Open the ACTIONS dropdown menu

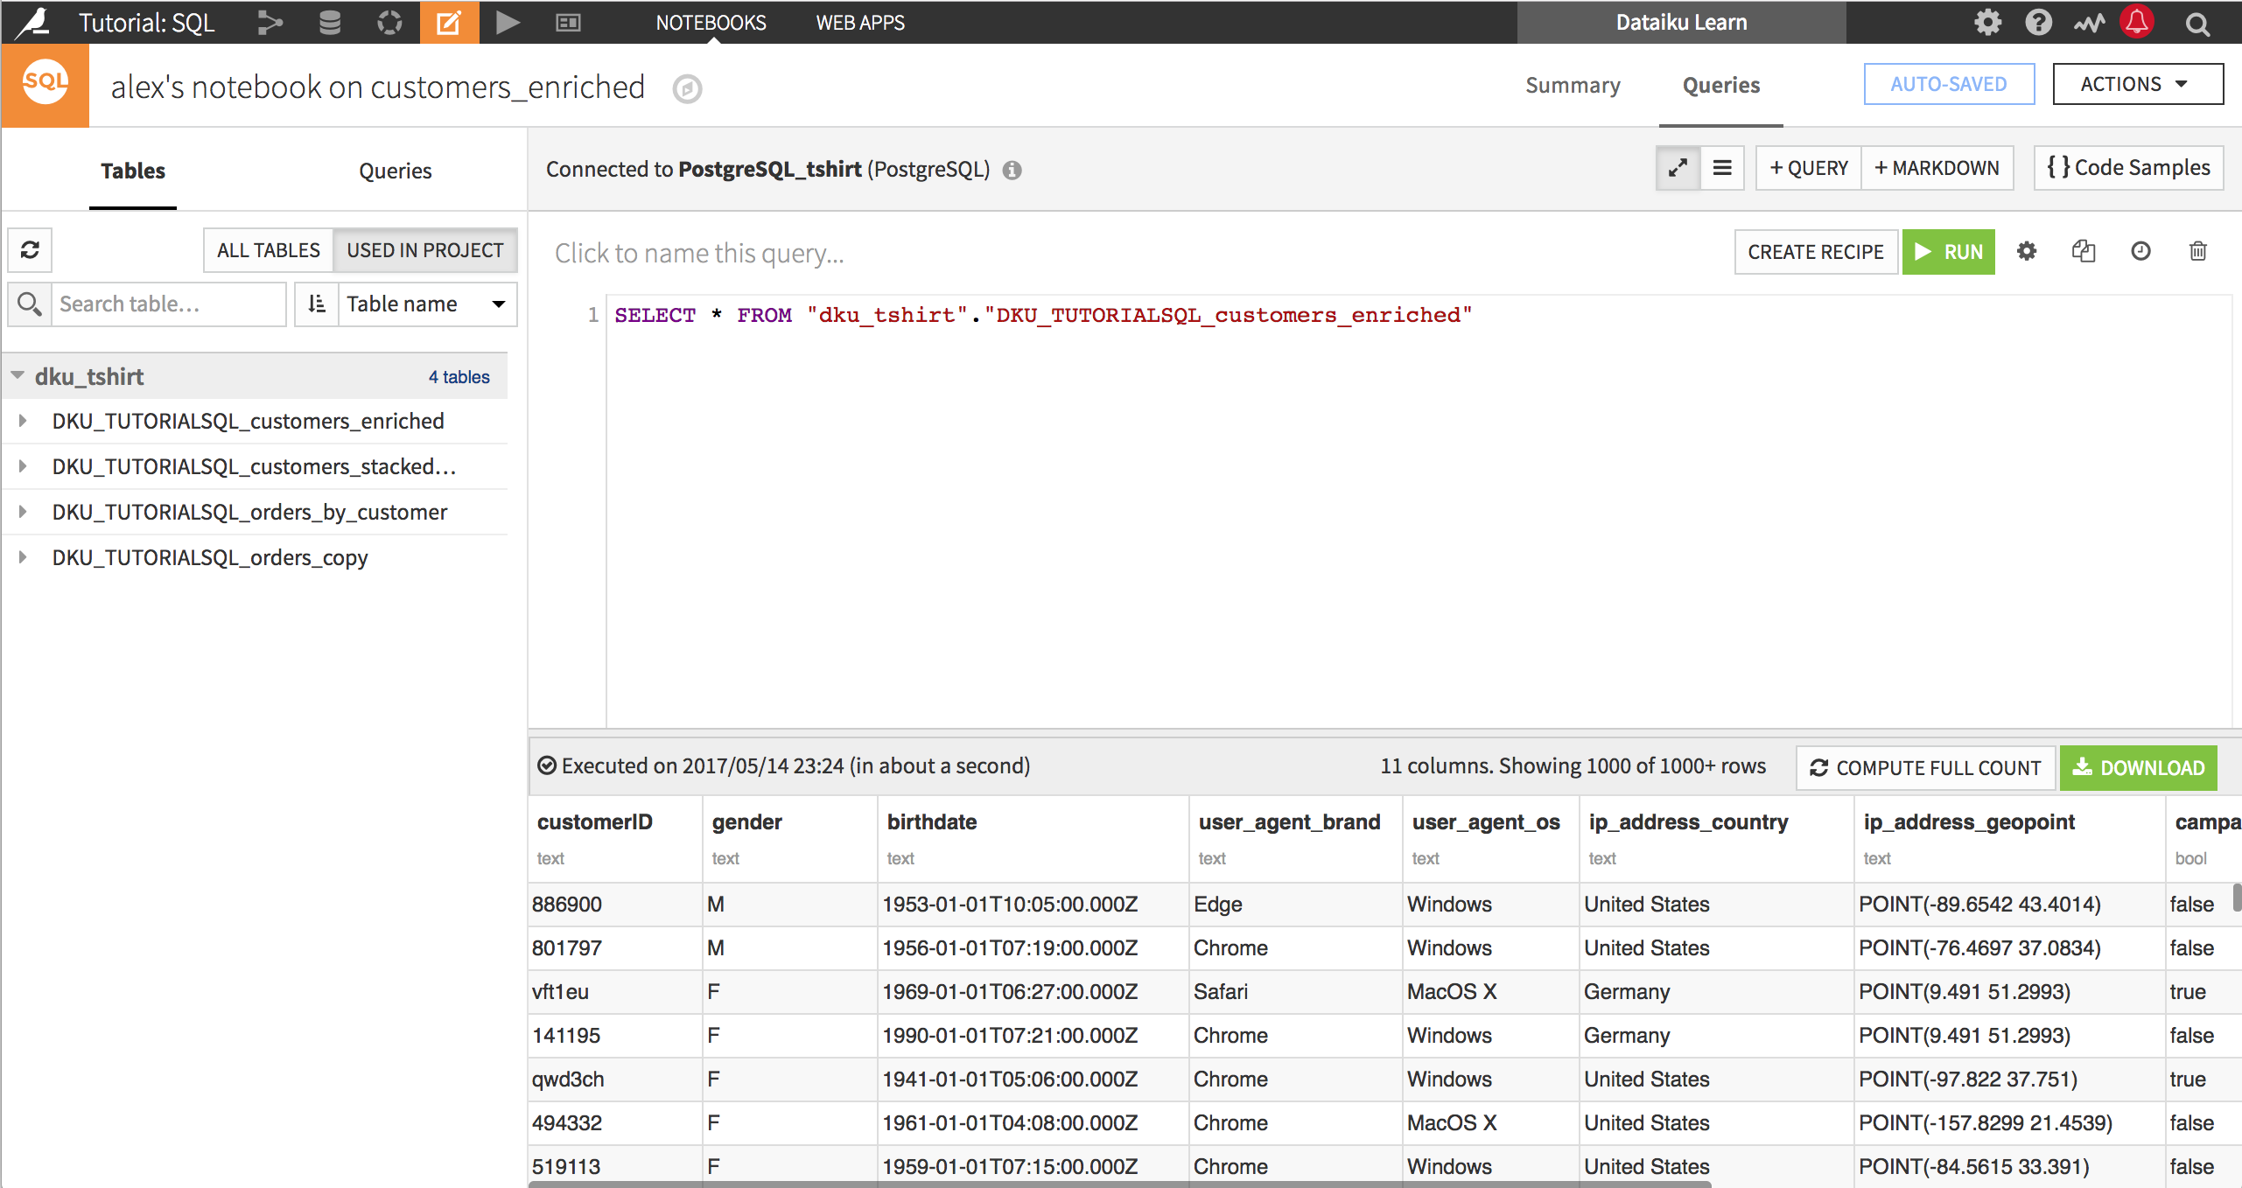click(2136, 84)
